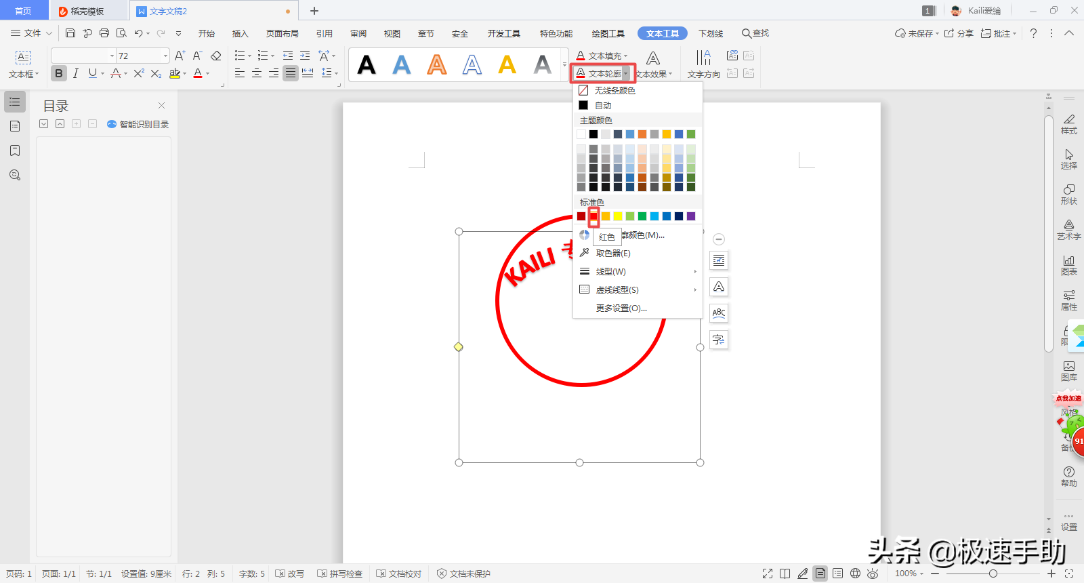Click the print icon in quick access bar
Screen dimensions: 1084x583
pyautogui.click(x=104, y=33)
